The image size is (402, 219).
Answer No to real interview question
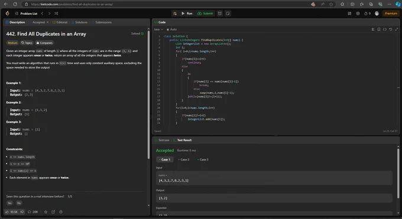[19, 203]
